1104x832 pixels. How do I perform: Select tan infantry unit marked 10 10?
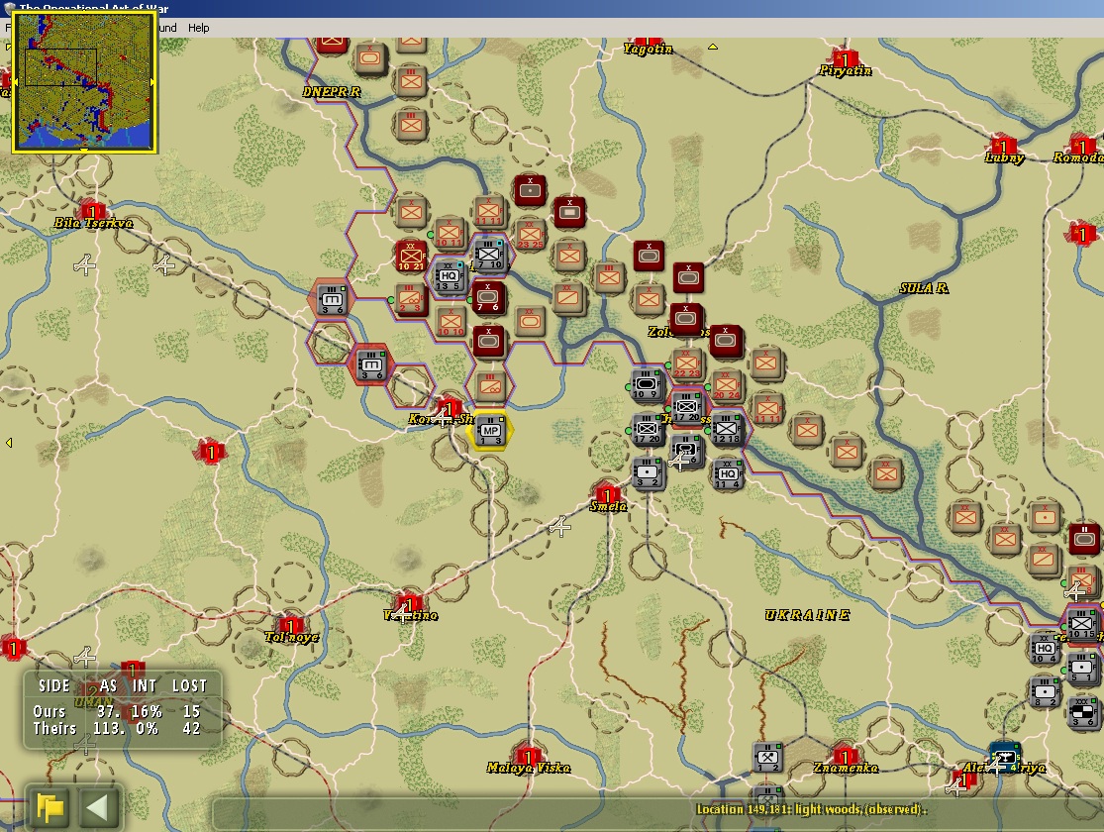451,322
